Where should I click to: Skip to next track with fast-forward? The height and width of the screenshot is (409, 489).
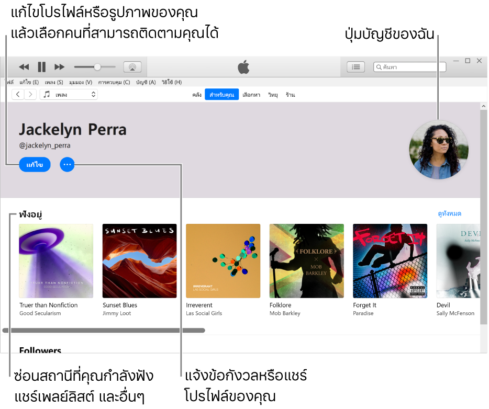[59, 67]
